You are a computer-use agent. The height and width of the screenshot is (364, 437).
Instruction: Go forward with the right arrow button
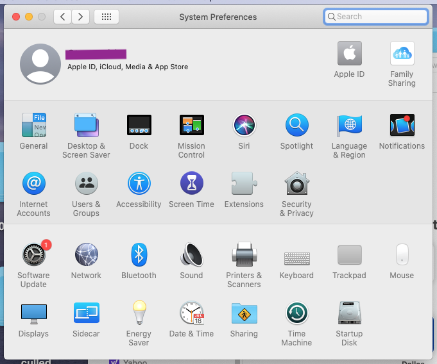(81, 17)
